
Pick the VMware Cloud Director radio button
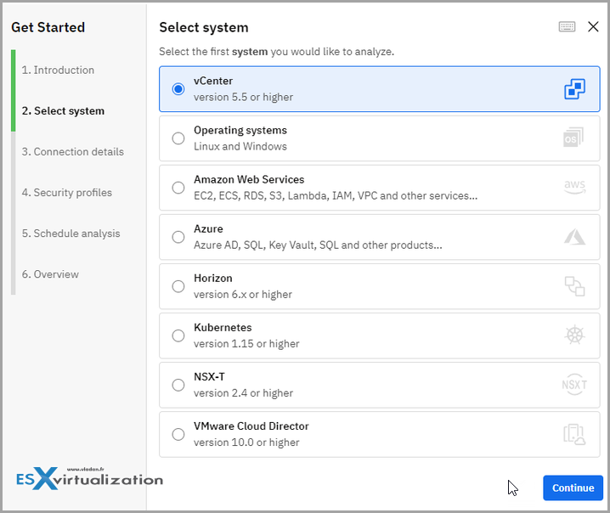pos(178,434)
